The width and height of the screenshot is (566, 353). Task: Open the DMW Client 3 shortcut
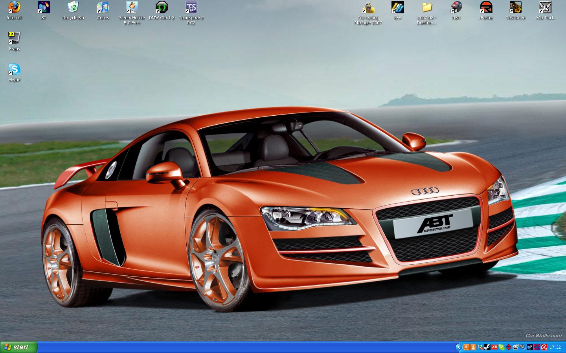[x=162, y=11]
